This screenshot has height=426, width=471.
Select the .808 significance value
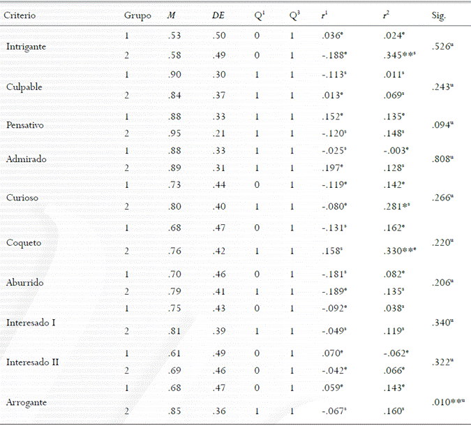tap(444, 158)
